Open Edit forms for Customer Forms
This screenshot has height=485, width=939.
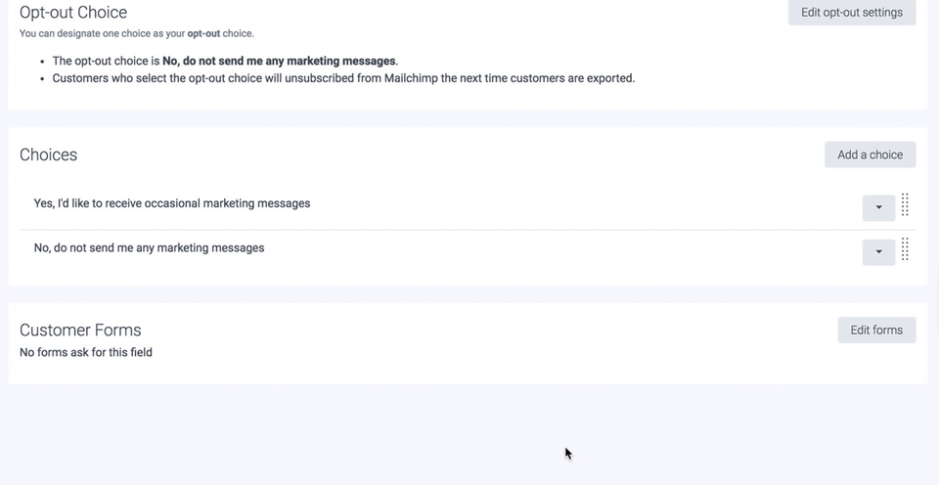[876, 331]
